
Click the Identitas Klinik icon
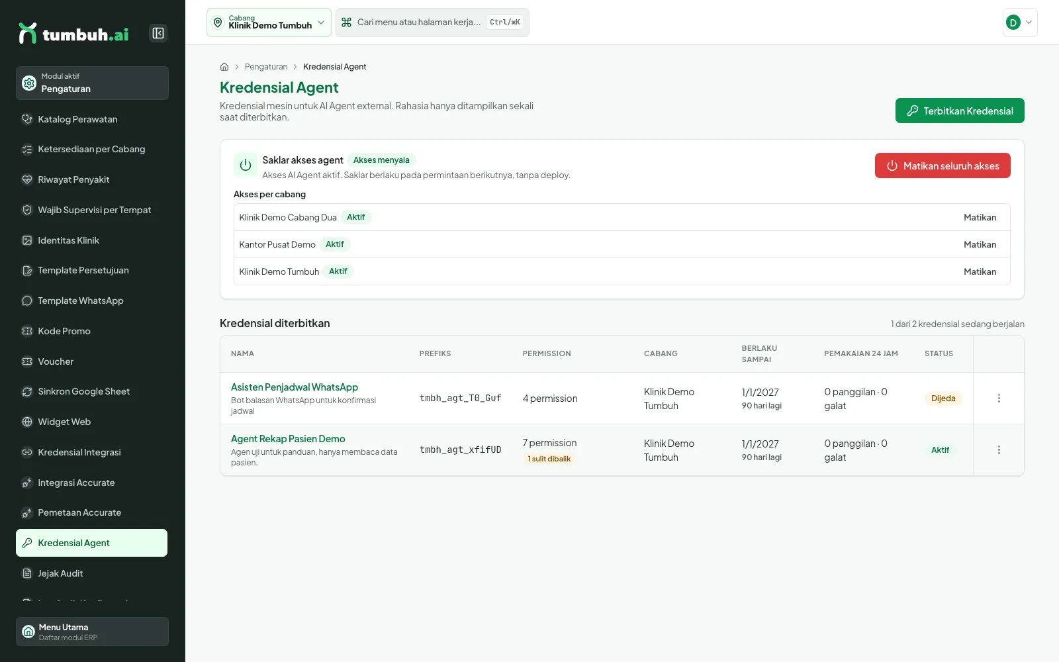[x=27, y=240]
